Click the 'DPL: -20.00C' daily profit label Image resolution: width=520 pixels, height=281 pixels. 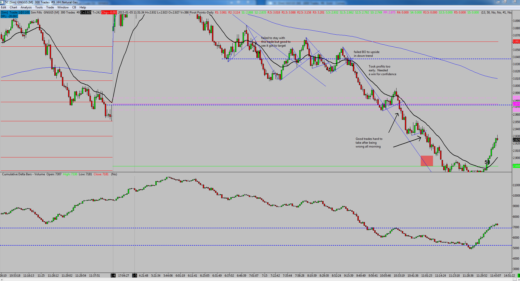[9, 16]
